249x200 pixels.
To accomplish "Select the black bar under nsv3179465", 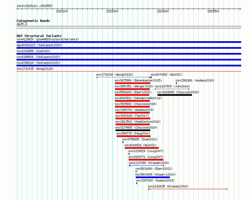I will tap(133, 130).
